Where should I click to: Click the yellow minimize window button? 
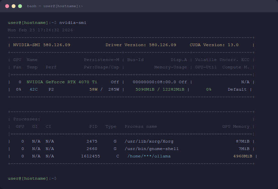(14, 6)
